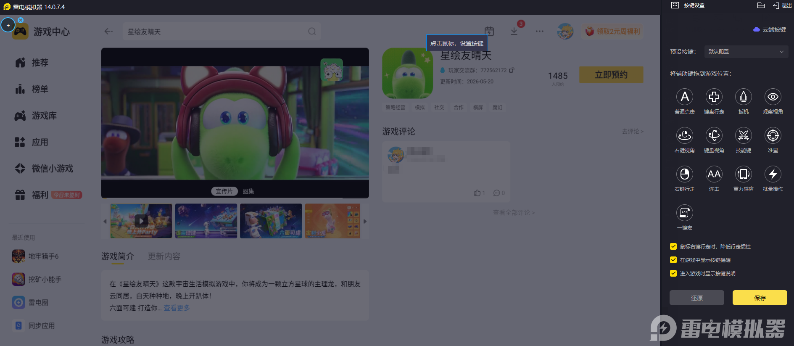This screenshot has width=794, height=346.
Task: Pick the 右键行走 mouse icon
Action: 685,174
